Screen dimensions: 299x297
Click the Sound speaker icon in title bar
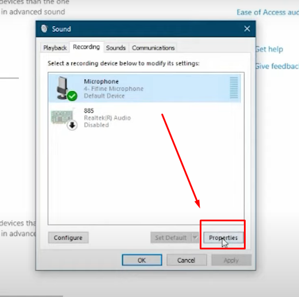44,29
